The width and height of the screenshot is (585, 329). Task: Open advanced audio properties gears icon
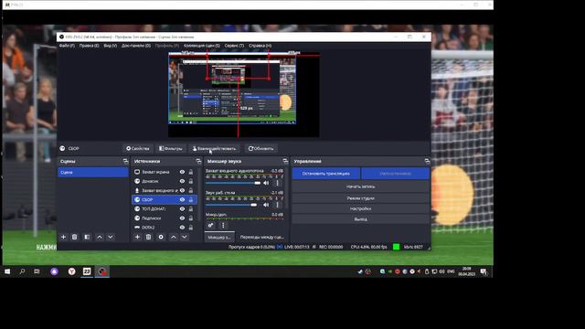pyautogui.click(x=211, y=226)
